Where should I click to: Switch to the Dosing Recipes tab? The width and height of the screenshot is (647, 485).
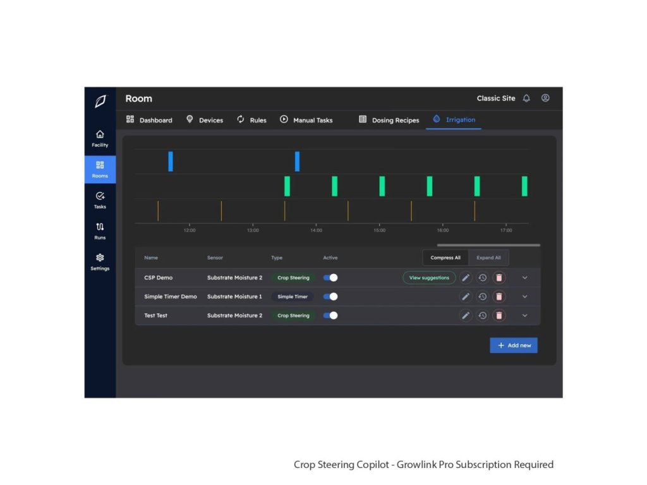click(x=389, y=120)
